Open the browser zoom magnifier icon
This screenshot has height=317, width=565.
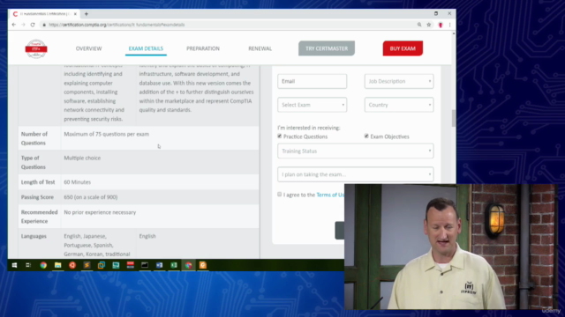(419, 25)
